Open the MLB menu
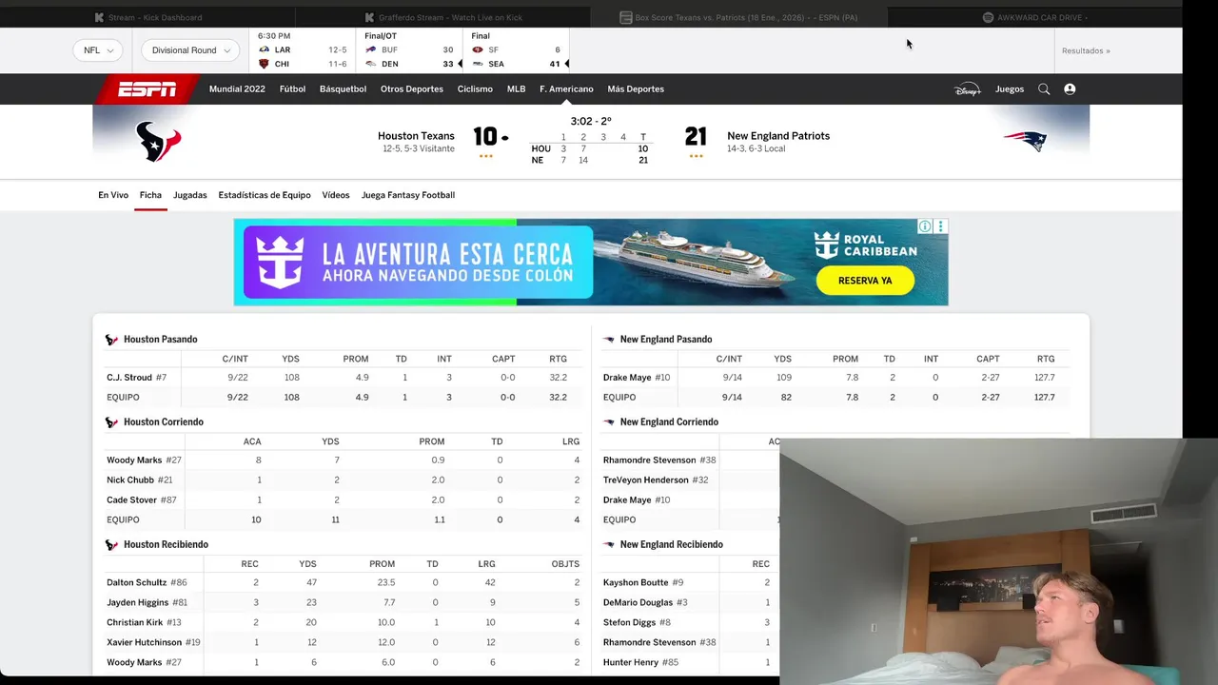 (516, 89)
